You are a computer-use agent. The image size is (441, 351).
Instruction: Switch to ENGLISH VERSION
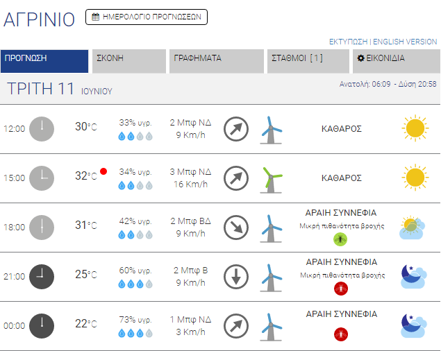tap(405, 42)
